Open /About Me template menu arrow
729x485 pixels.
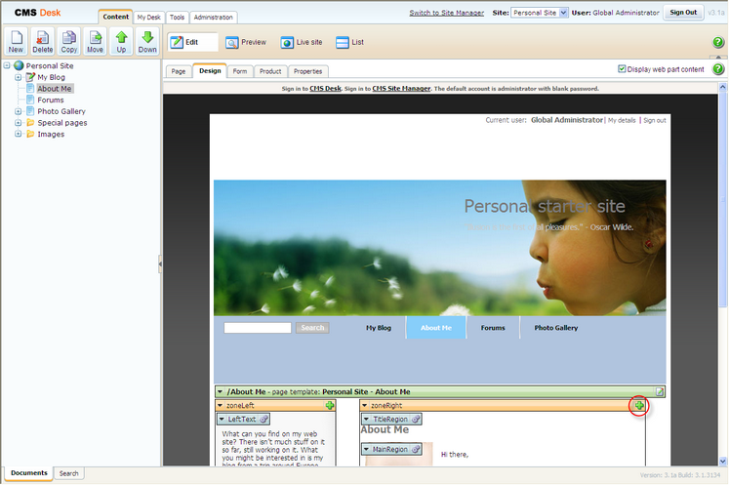(221, 392)
